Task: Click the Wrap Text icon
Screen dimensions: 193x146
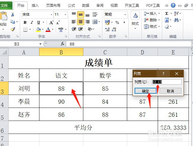Action: click(95, 14)
